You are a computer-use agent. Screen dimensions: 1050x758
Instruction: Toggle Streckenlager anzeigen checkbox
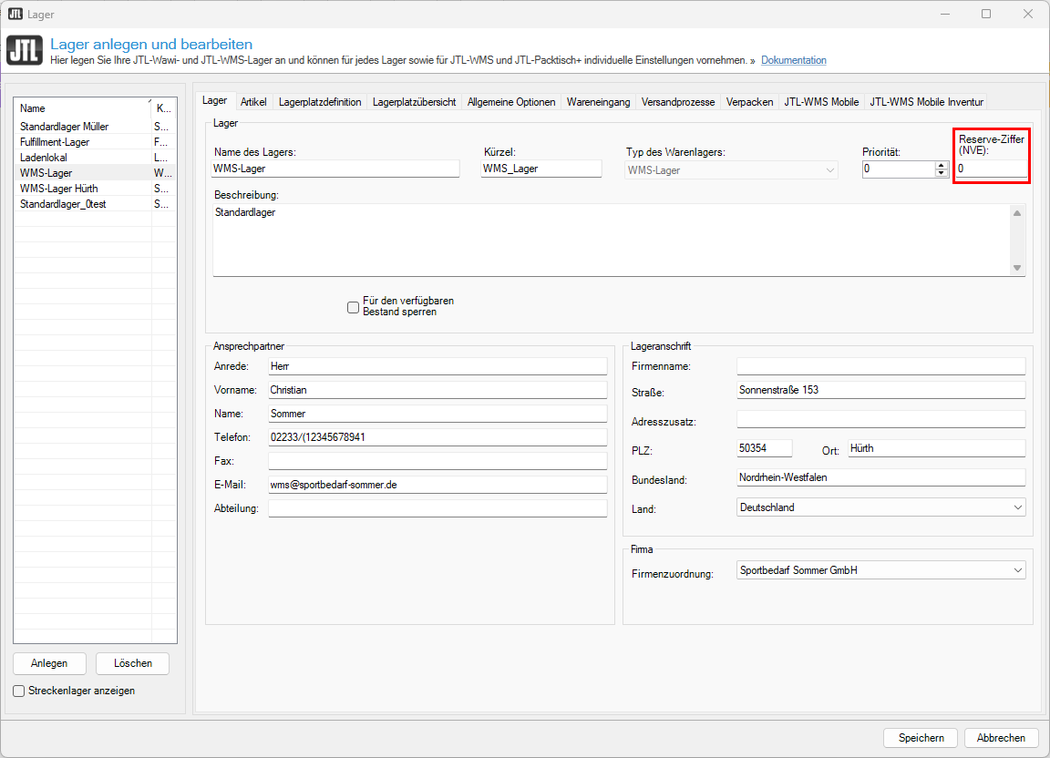point(19,691)
